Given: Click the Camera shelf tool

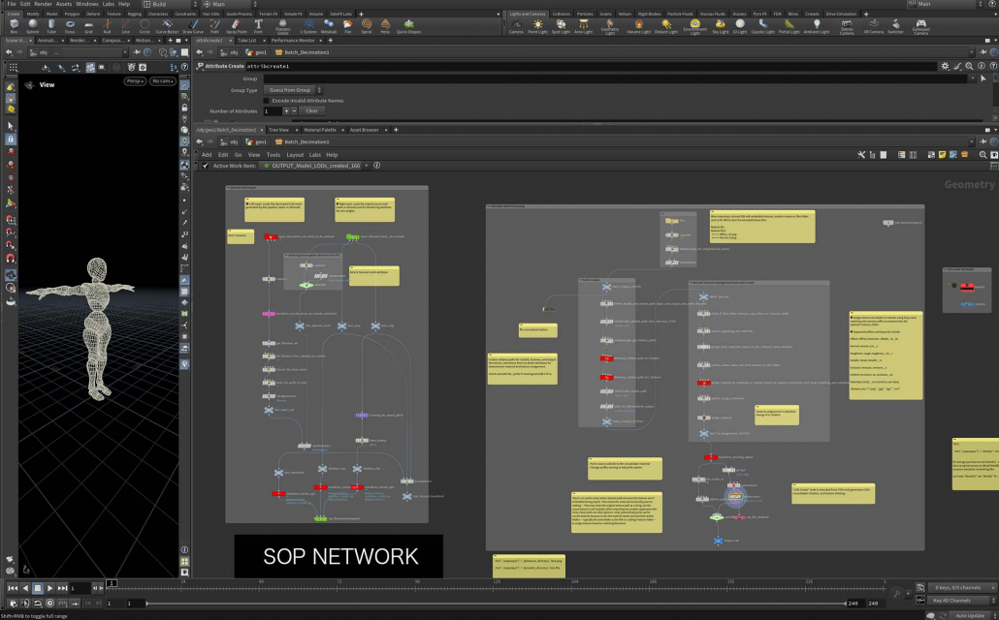Looking at the screenshot, I should pos(516,25).
